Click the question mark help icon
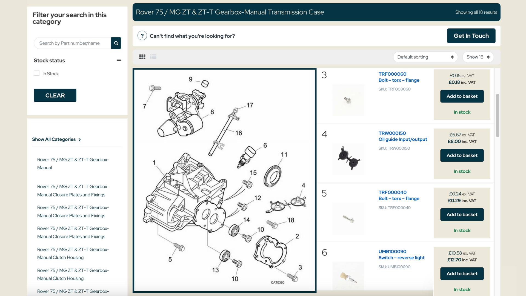The width and height of the screenshot is (526, 296). point(142,36)
